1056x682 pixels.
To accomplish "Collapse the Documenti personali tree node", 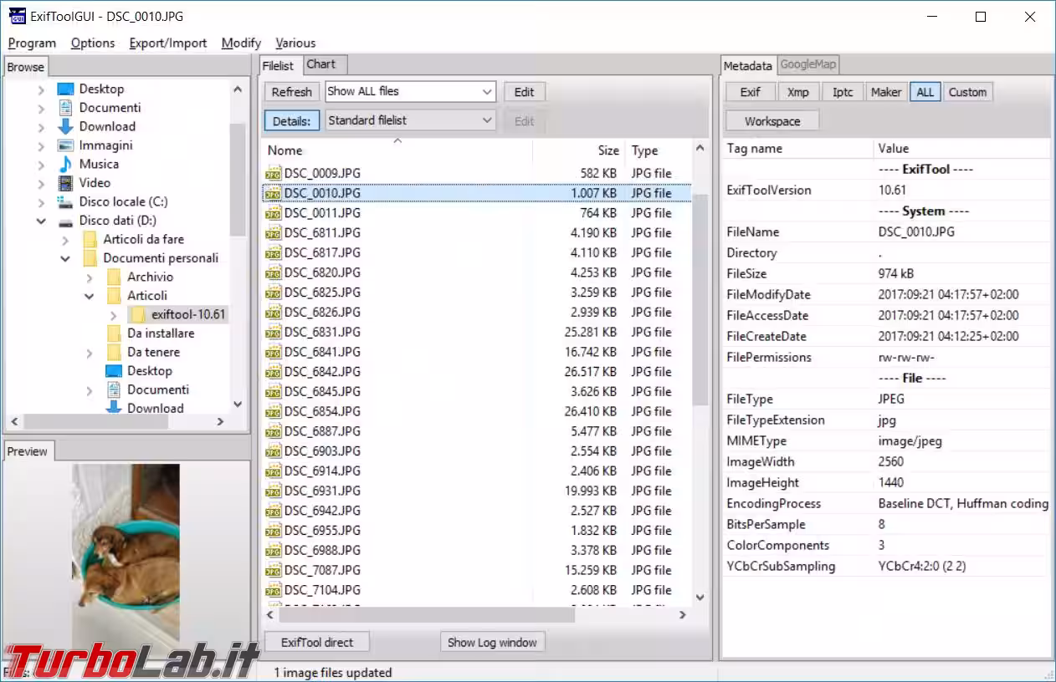I will click(65, 259).
